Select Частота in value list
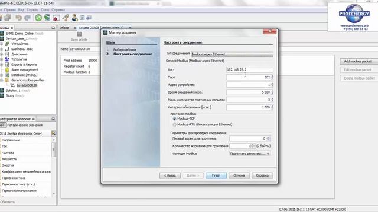This screenshot has width=378, height=212. pos(8,153)
